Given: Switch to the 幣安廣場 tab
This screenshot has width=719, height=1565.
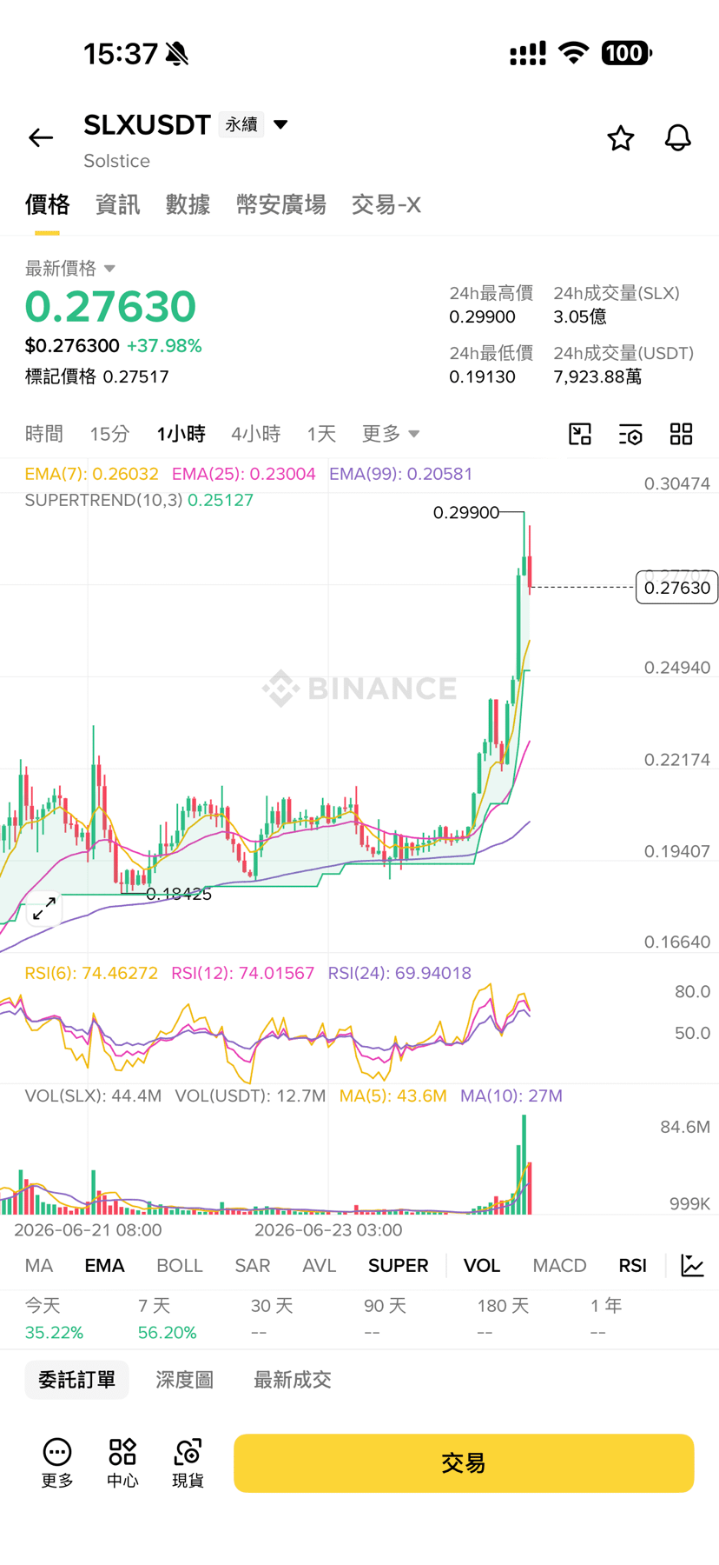Looking at the screenshot, I should (x=281, y=204).
